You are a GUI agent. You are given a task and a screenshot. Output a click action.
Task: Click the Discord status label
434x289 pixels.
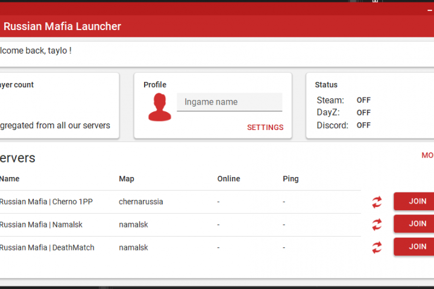click(x=332, y=125)
